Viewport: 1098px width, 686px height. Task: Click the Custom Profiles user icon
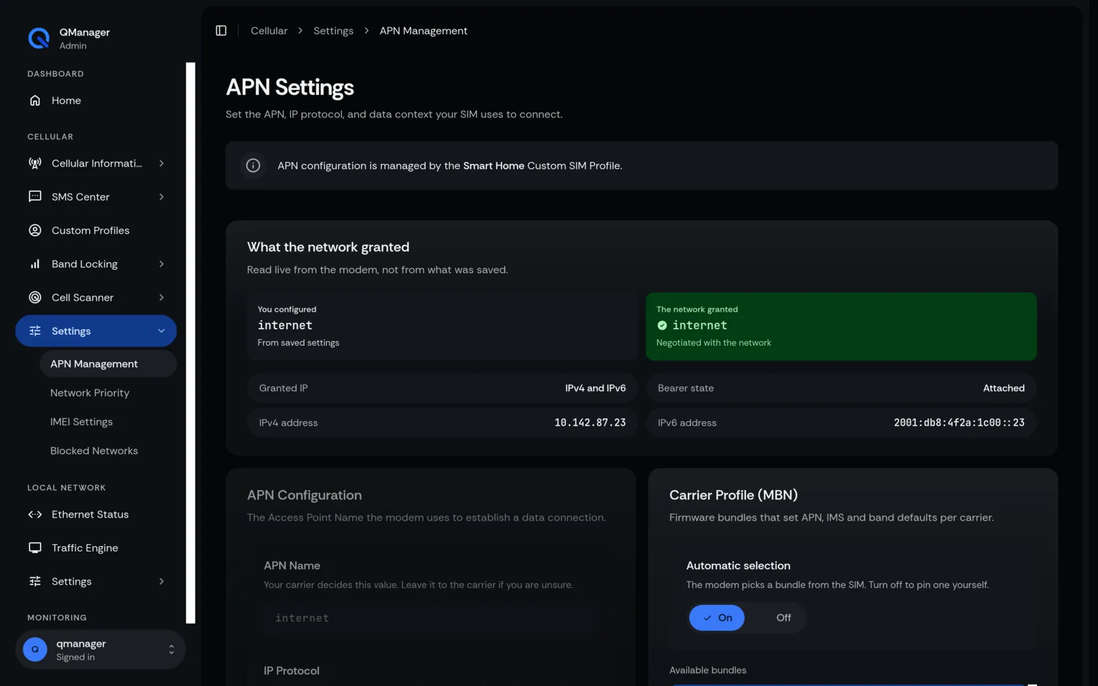35,230
